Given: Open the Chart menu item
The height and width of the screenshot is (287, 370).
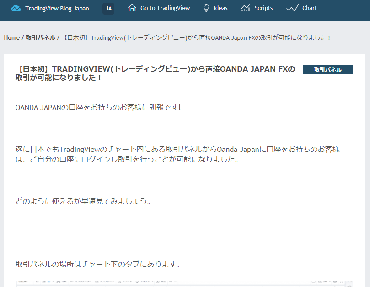Looking at the screenshot, I should [310, 8].
